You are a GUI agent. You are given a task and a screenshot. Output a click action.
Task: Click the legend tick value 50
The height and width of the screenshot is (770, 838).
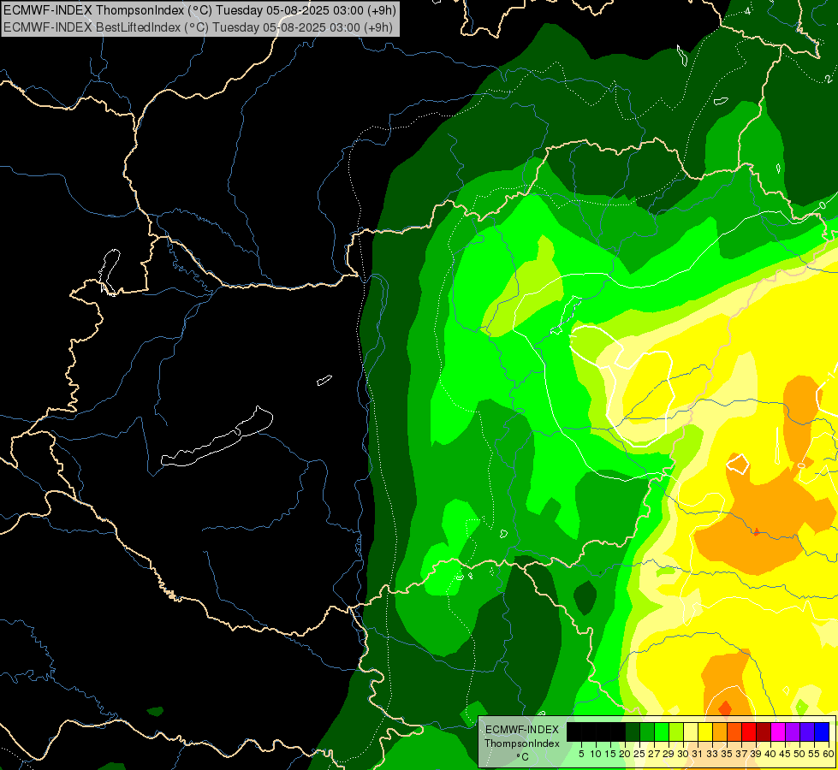(x=799, y=754)
